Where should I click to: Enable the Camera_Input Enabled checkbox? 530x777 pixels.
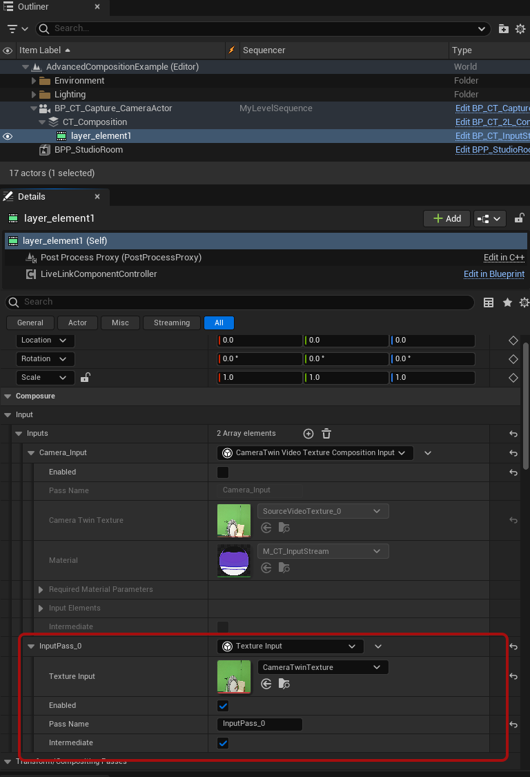(x=223, y=472)
